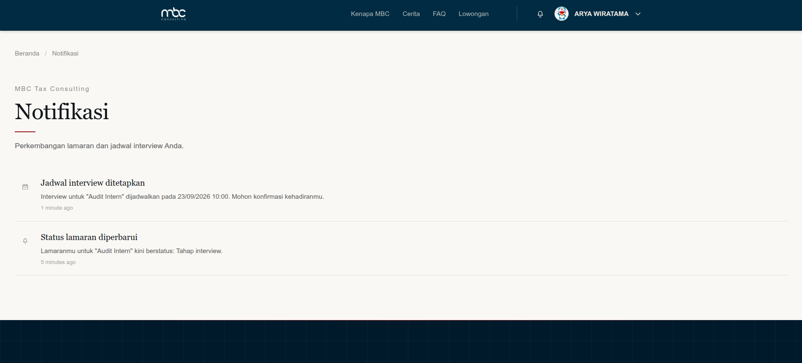Open Status lamaran diperbarui notification

[89, 237]
